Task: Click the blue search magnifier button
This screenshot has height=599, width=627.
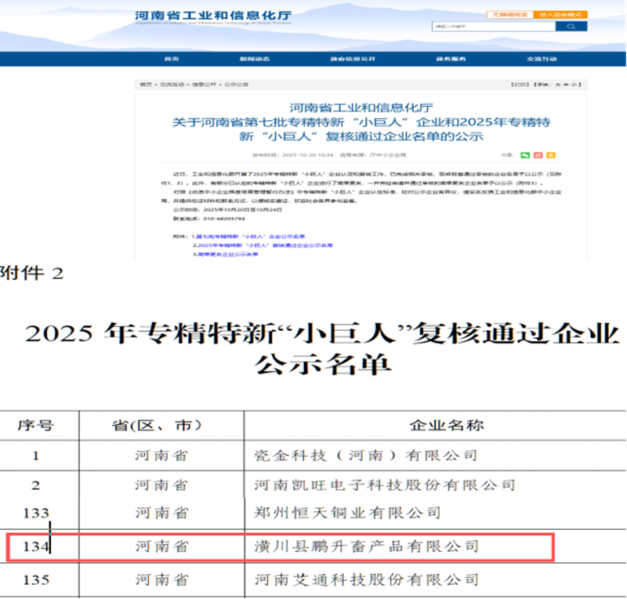Action: [x=571, y=27]
